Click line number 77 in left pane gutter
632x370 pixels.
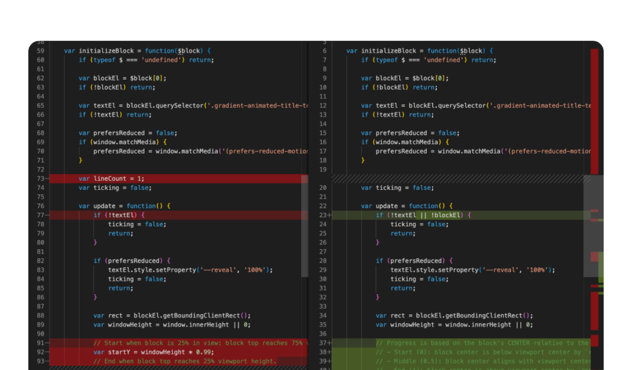[39, 215]
